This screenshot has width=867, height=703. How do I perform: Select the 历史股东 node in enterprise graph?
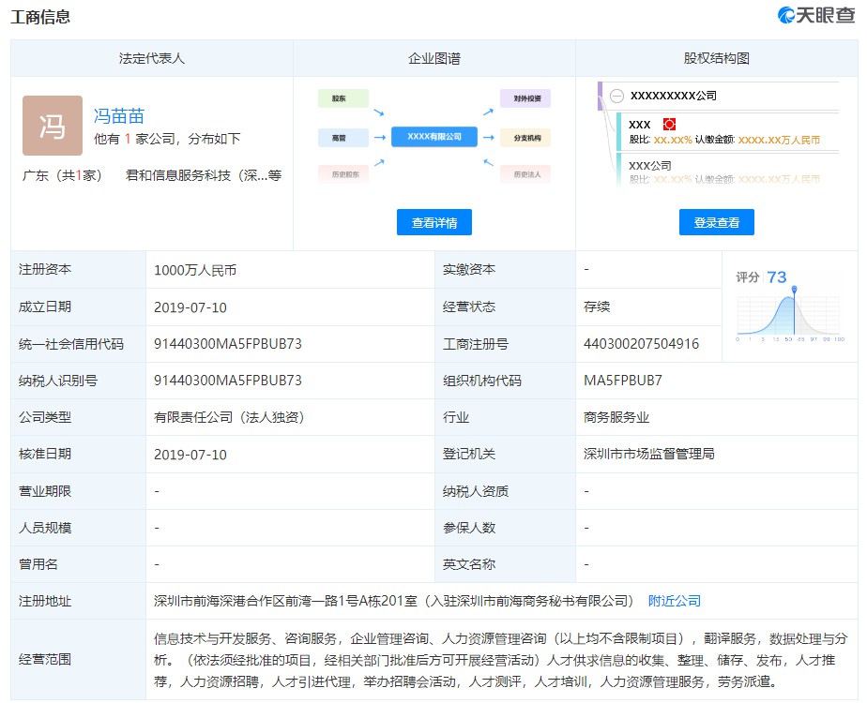pyautogui.click(x=342, y=174)
